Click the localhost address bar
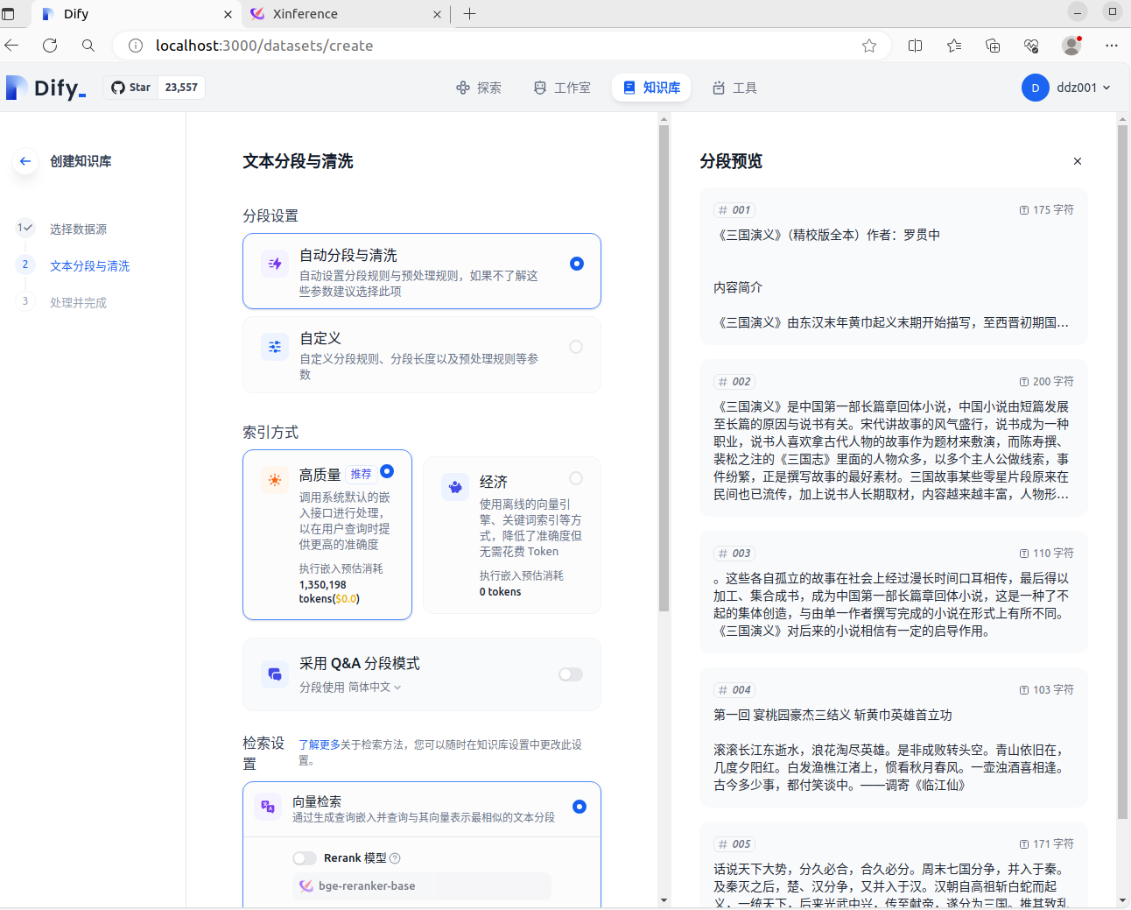This screenshot has height=910, width=1131. click(x=502, y=46)
